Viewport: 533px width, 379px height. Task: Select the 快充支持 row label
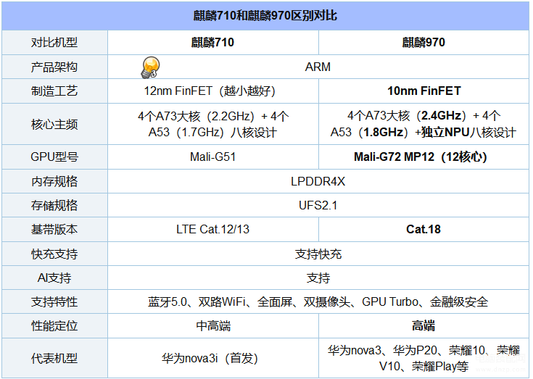(x=54, y=254)
